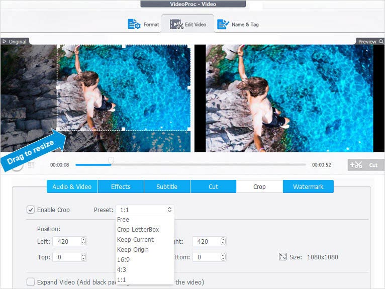Click the Preview magnifier icon
Image resolution: width=385 pixels, height=289 pixels.
click(381, 42)
